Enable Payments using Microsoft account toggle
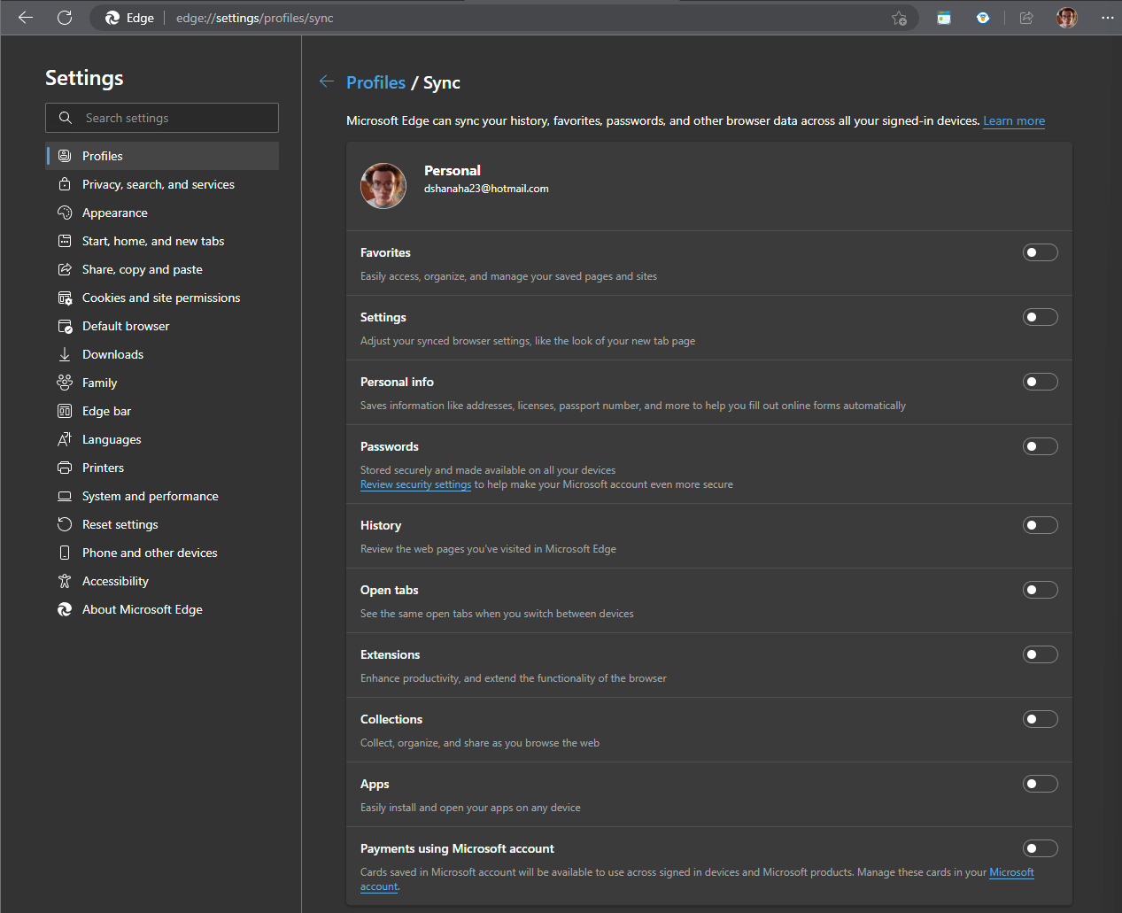 pyautogui.click(x=1041, y=848)
